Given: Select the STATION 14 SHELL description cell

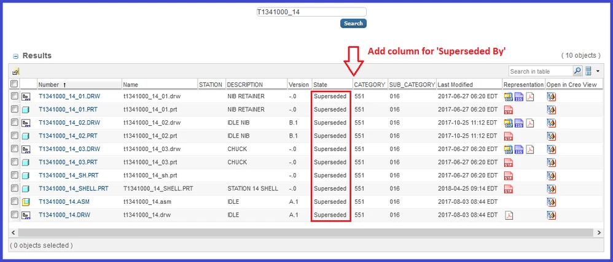Looking at the screenshot, I should (x=252, y=188).
